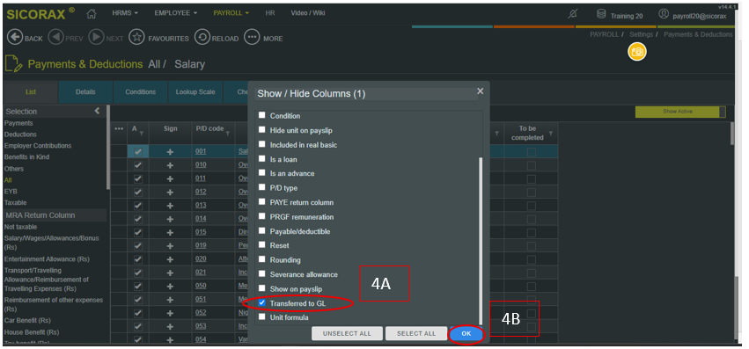Viewport: 749px width, 349px height.
Task: Click the SELECT ALL button
Action: [x=416, y=334]
